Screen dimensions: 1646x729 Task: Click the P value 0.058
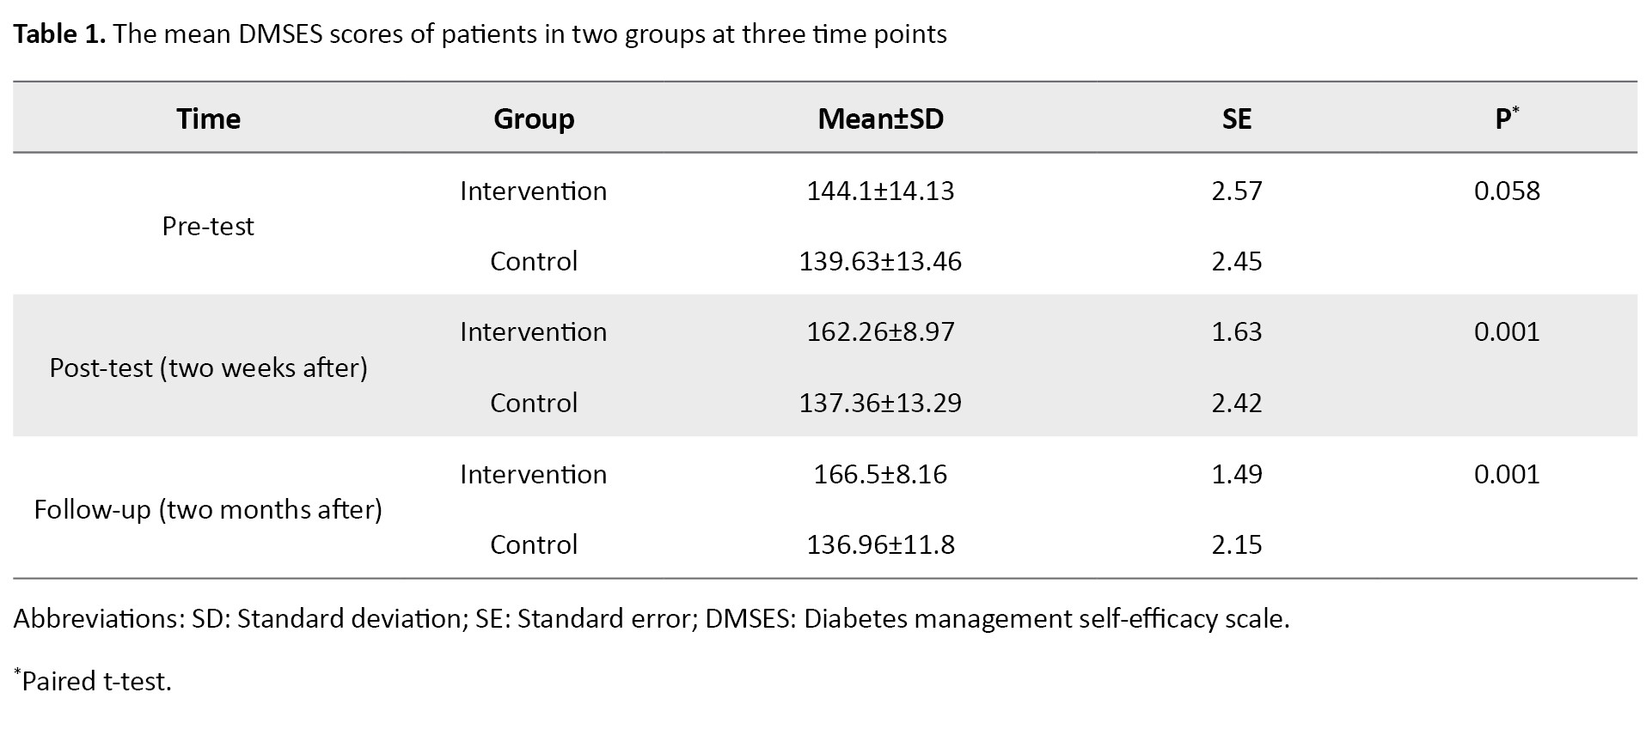(x=1507, y=191)
